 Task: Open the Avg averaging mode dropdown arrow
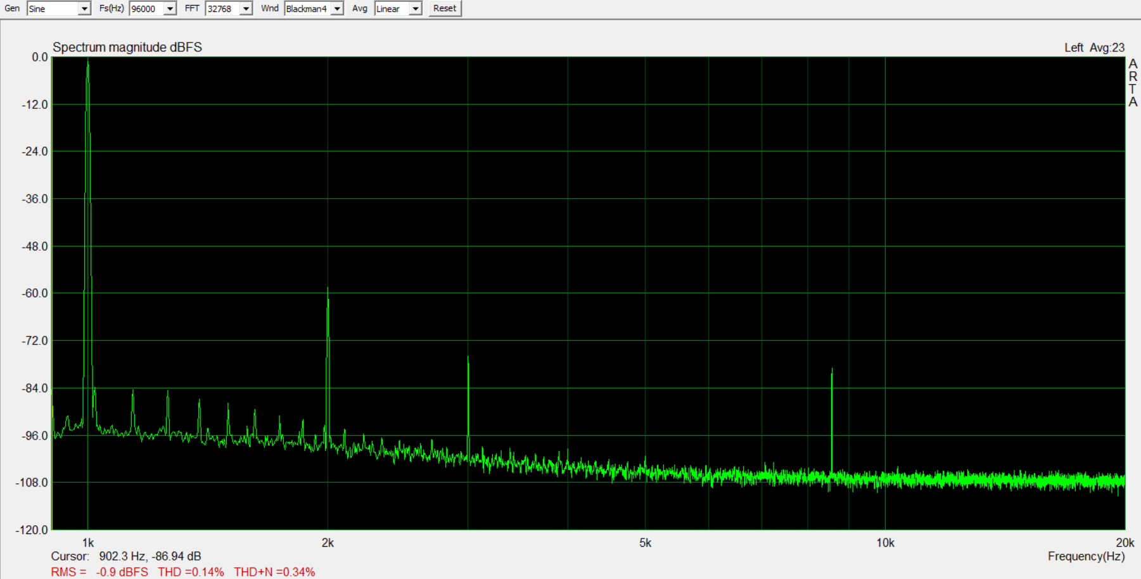click(x=415, y=9)
